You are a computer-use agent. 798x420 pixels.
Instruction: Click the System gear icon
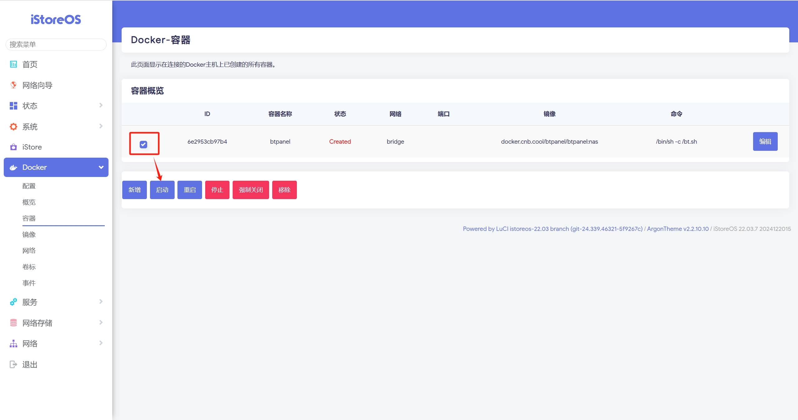click(x=13, y=126)
